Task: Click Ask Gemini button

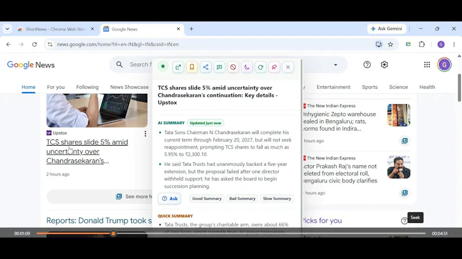Action: pyautogui.click(x=386, y=29)
